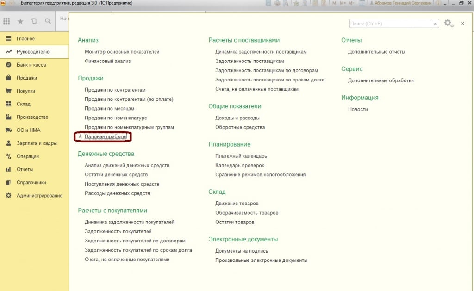Screen dimensions: 474x291
Task: Open Валовая прибыль report
Action: (106, 137)
